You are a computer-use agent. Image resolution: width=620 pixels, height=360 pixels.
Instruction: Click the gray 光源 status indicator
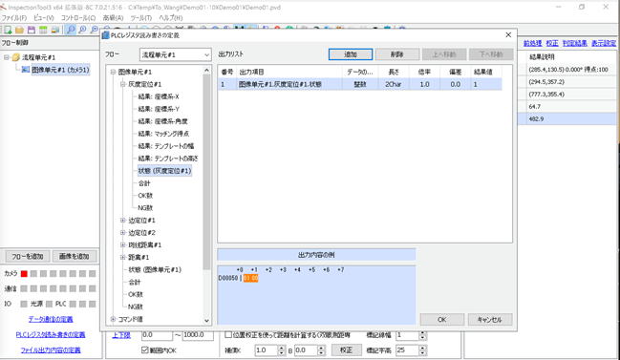[x=49, y=304]
